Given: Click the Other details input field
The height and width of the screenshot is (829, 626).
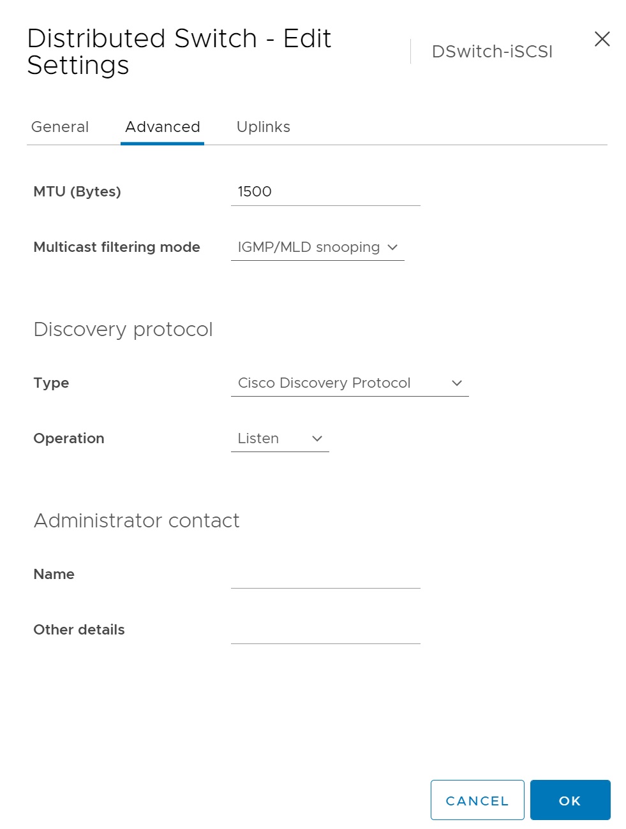Looking at the screenshot, I should pyautogui.click(x=325, y=631).
